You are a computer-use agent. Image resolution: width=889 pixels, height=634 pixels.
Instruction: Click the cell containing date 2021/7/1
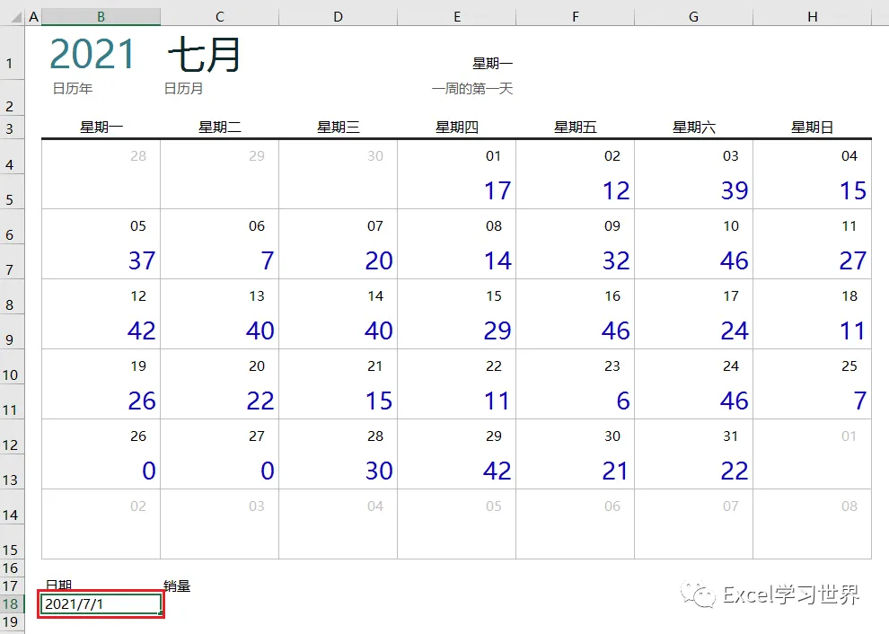pyautogui.click(x=101, y=604)
